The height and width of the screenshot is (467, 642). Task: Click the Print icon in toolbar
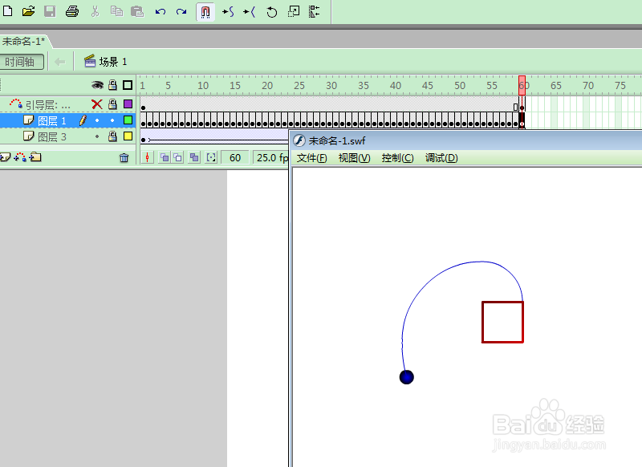tap(72, 11)
